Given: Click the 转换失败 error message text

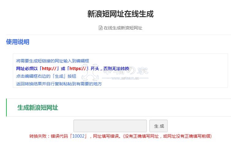Looking at the screenshot, I should (x=120, y=136).
